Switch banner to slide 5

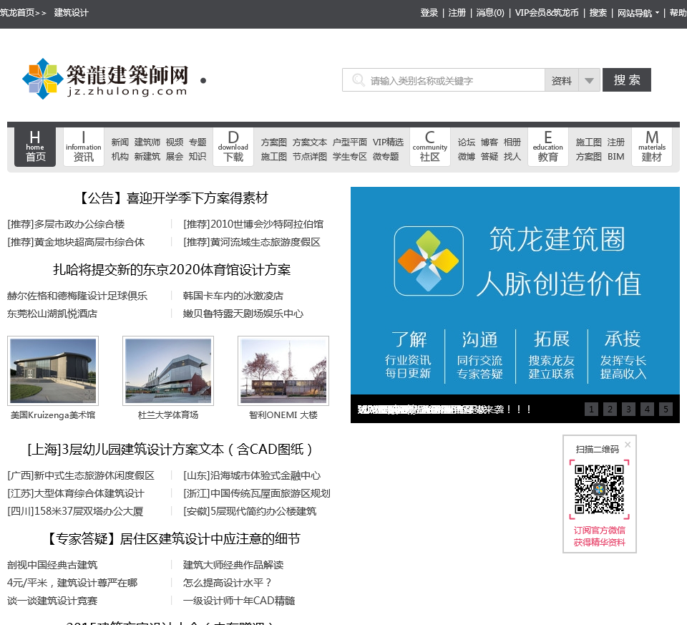click(666, 410)
